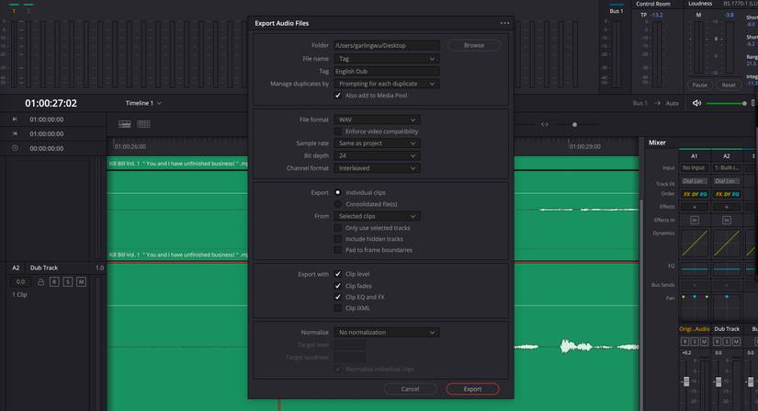The image size is (758, 411).
Task: Enable Enforce video compatibility checkbox
Action: (x=338, y=131)
